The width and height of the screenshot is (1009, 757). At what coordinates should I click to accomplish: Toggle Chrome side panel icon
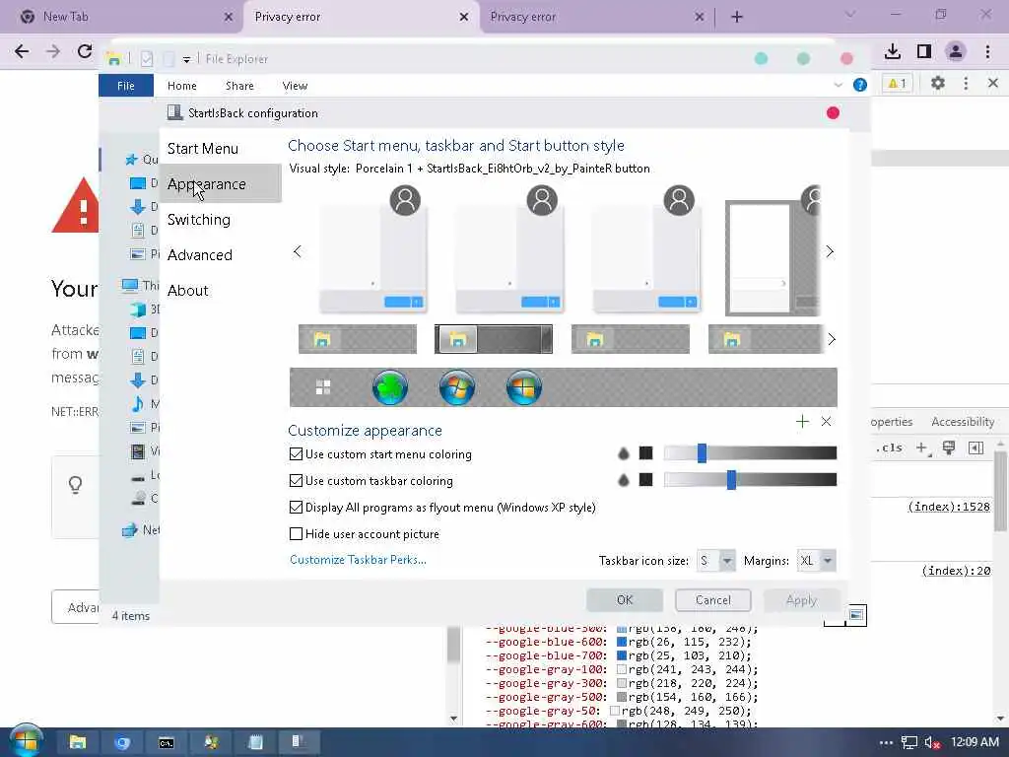pos(924,51)
